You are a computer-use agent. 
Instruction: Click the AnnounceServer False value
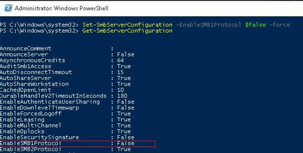[126, 54]
